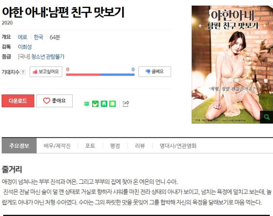The height and width of the screenshot is (216, 273).
Task: Open the 배우/제작진 tab
Action: coord(57,146)
